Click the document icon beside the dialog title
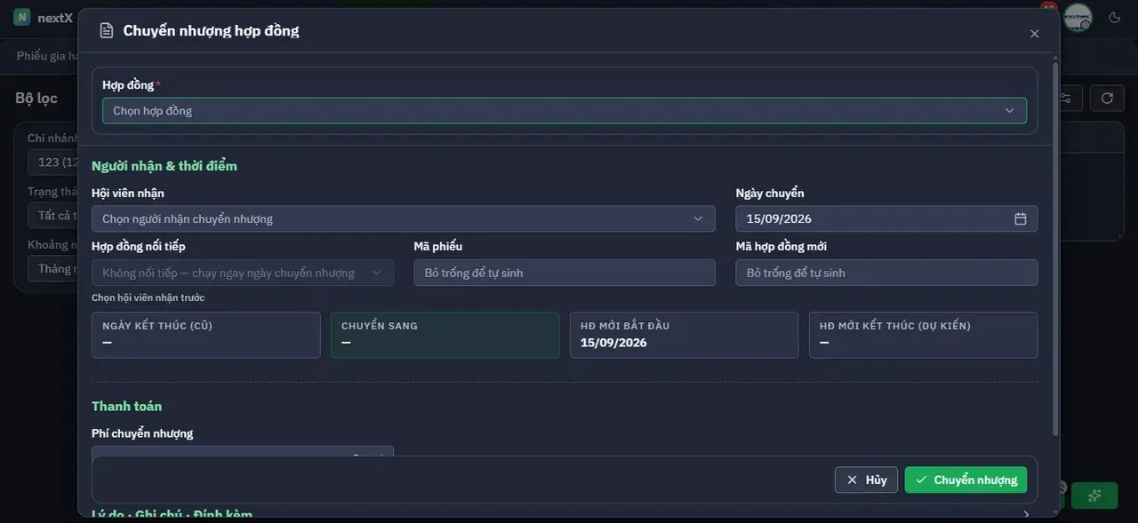The image size is (1138, 523). click(x=107, y=31)
